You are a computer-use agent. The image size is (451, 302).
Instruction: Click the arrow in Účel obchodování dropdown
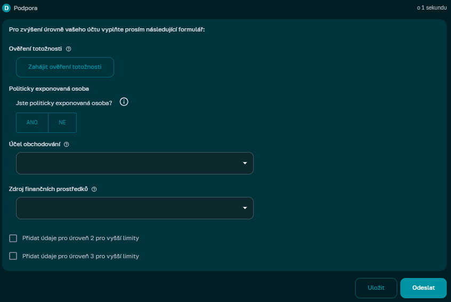coord(245,163)
